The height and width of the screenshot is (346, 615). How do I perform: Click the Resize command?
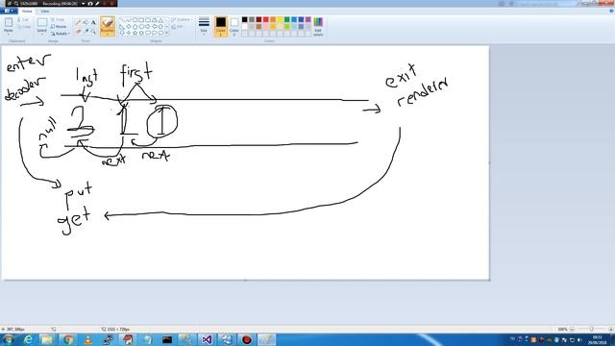[59, 27]
